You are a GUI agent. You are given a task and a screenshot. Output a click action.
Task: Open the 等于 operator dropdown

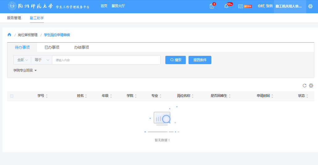[42, 60]
